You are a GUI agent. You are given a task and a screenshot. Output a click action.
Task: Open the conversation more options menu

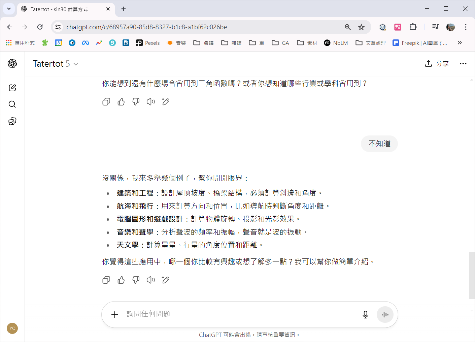463,64
